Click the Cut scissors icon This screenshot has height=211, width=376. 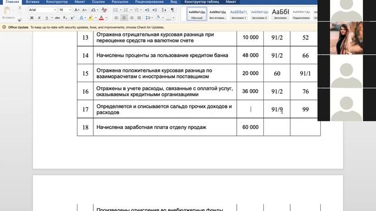coord(20,8)
